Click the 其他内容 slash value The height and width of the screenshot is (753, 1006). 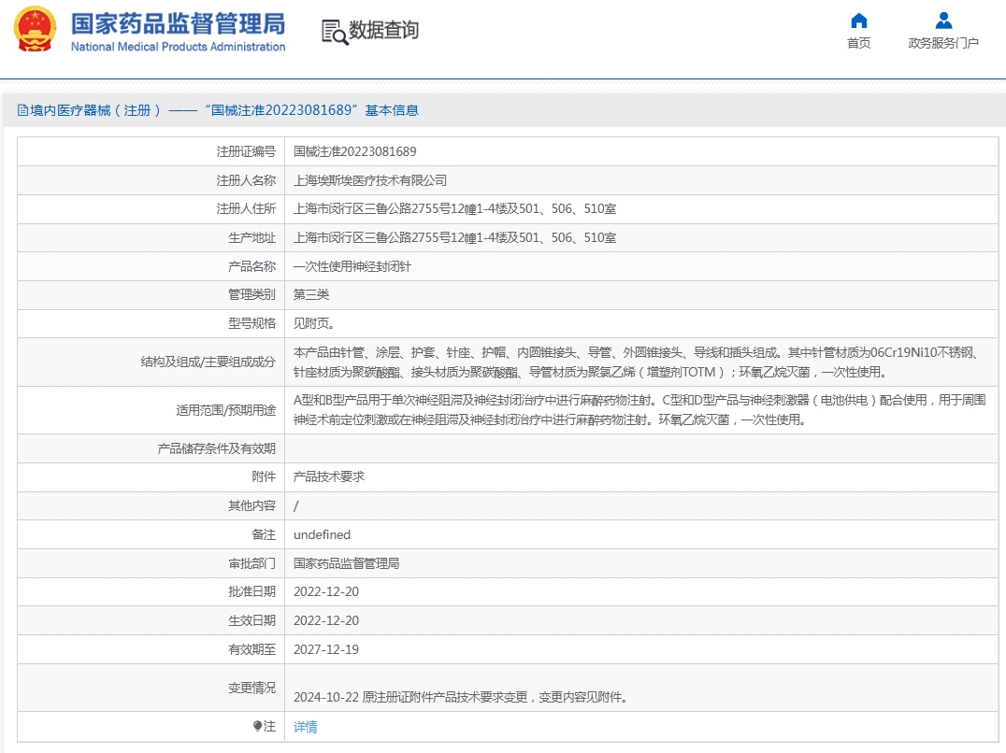pyautogui.click(x=295, y=505)
